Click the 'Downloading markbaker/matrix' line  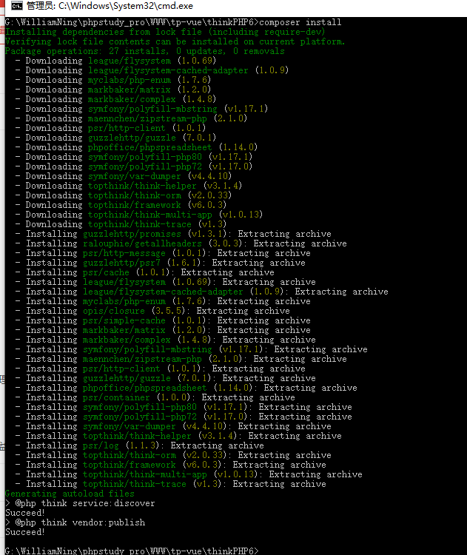113,90
